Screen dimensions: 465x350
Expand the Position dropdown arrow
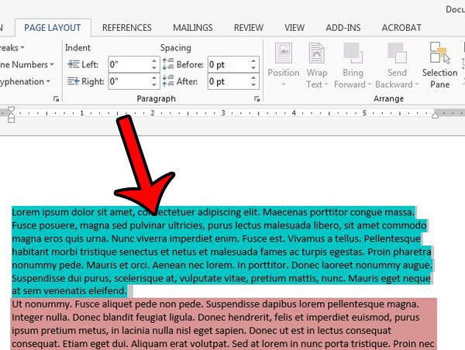(x=284, y=84)
